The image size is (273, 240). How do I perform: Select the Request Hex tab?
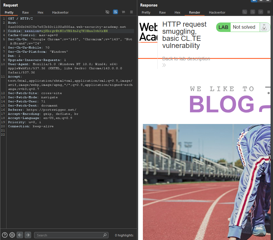tap(40, 12)
